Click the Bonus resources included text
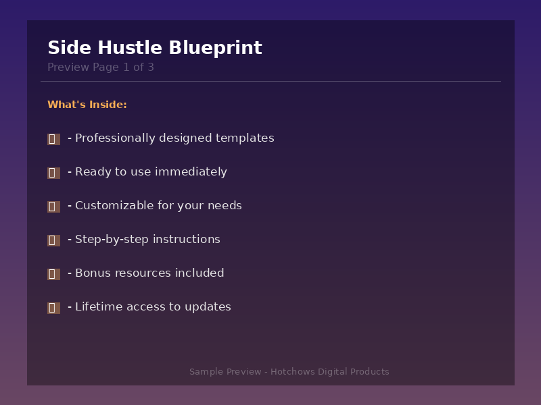The height and width of the screenshot is (405, 541). [149, 273]
